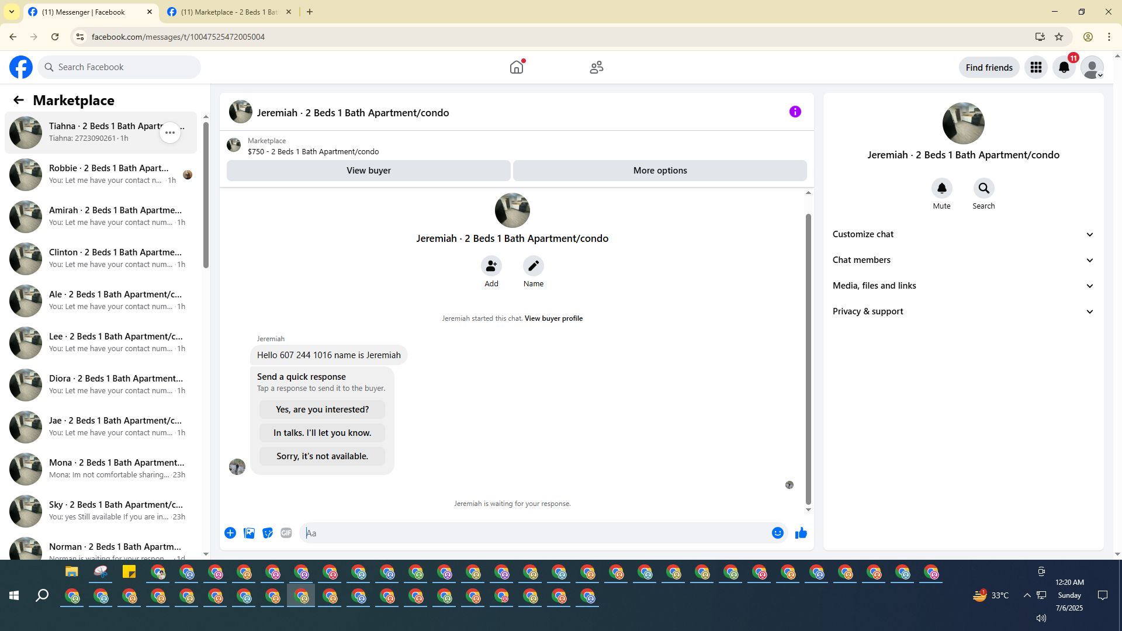Send quick reply "Yes, are you interested?"
This screenshot has width=1122, height=631.
[x=322, y=410]
